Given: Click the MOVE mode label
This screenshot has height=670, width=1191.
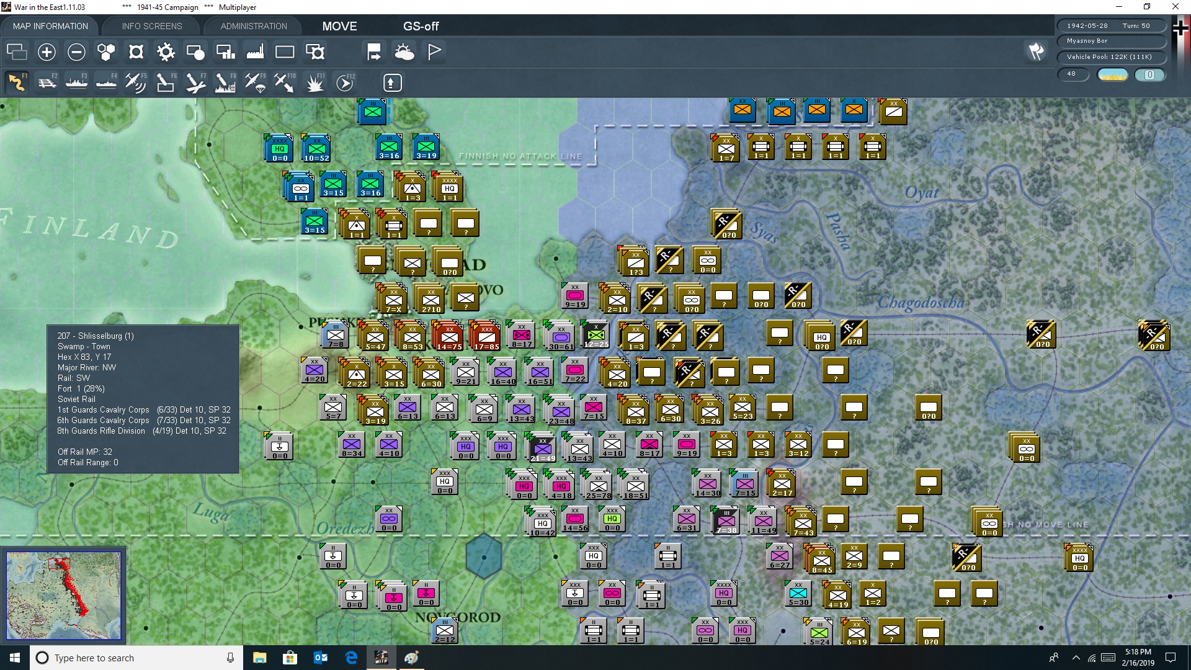Looking at the screenshot, I should tap(339, 26).
